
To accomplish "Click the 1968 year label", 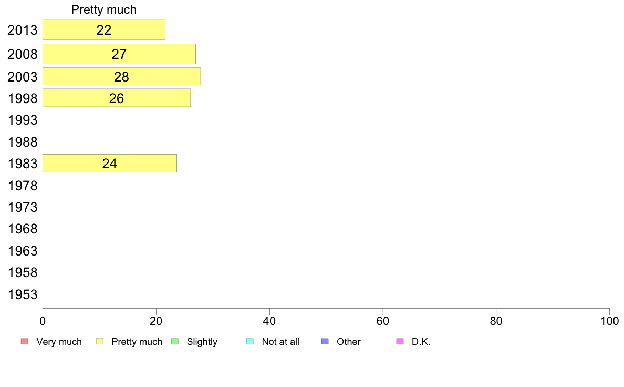I will click(23, 229).
